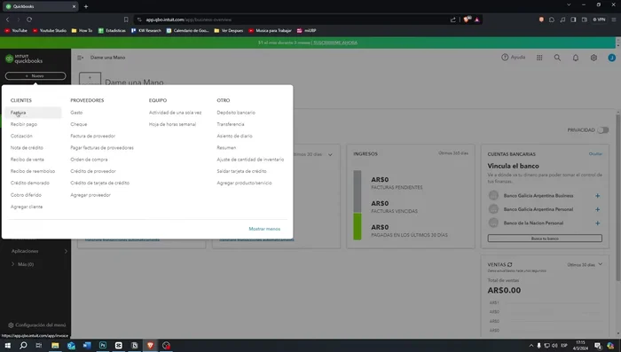Choose Asiento de diario

point(234,136)
